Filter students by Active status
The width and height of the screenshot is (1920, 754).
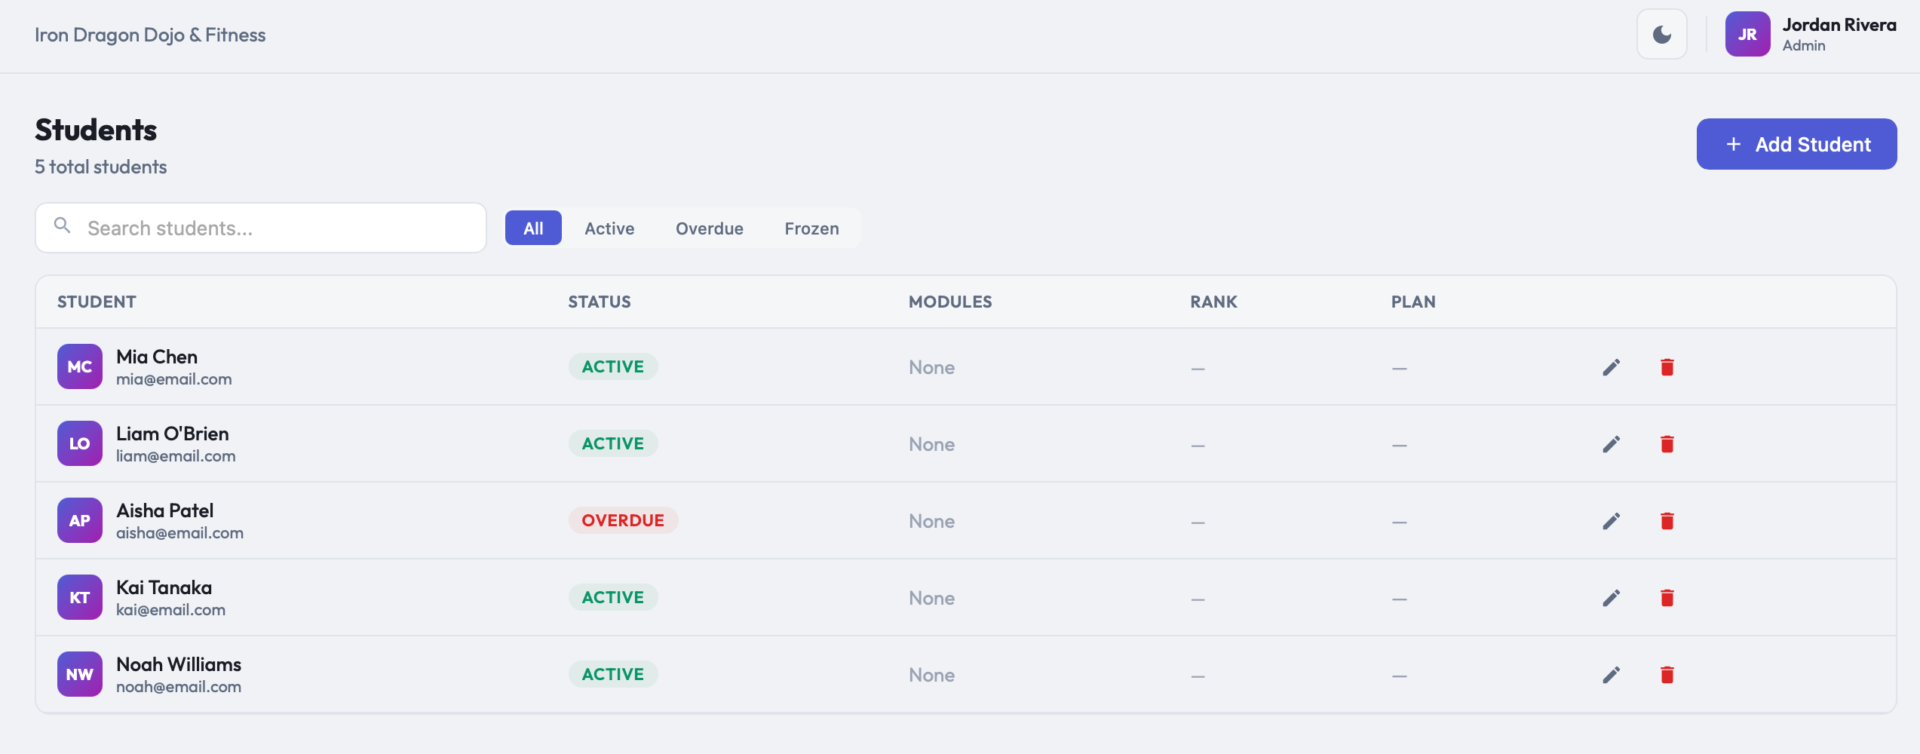click(609, 228)
